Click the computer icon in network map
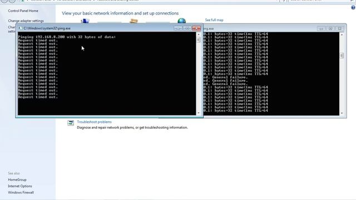The height and width of the screenshot is (200, 356). point(85,21)
